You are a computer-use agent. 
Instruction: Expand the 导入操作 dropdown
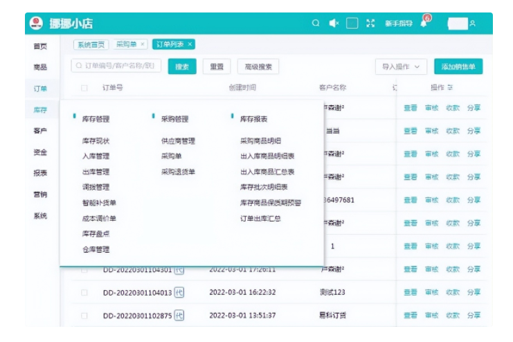coord(401,67)
